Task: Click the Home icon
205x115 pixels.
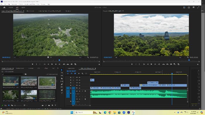Action: pyautogui.click(x=4, y=7)
